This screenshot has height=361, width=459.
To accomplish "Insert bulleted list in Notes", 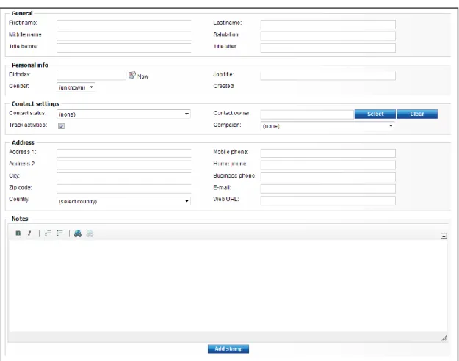I will tap(60, 233).
